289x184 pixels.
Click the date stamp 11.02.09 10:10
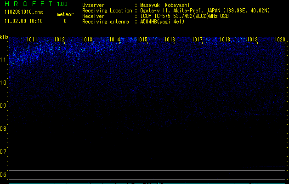pyautogui.click(x=23, y=21)
